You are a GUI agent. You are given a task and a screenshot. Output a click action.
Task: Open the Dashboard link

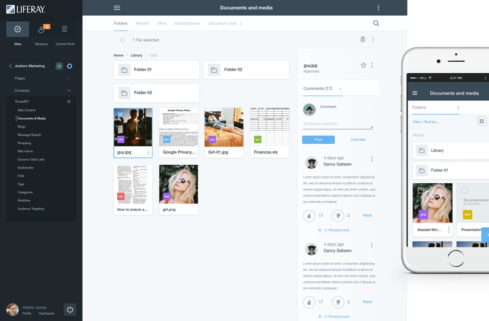tap(47, 313)
